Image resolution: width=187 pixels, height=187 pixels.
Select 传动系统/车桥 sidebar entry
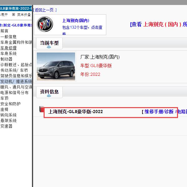click(14, 70)
